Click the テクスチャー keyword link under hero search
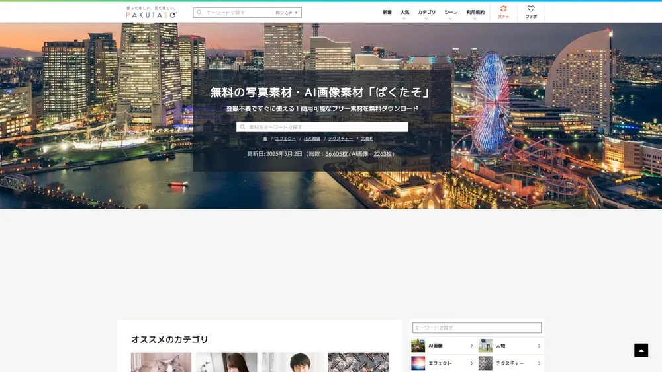The height and width of the screenshot is (372, 662). (x=340, y=139)
